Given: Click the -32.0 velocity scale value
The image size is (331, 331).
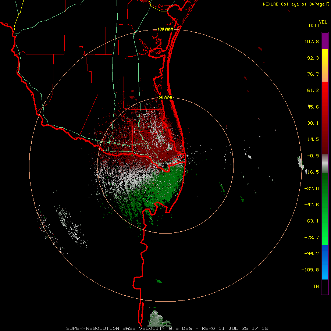Looking at the screenshot, I should click(312, 189).
